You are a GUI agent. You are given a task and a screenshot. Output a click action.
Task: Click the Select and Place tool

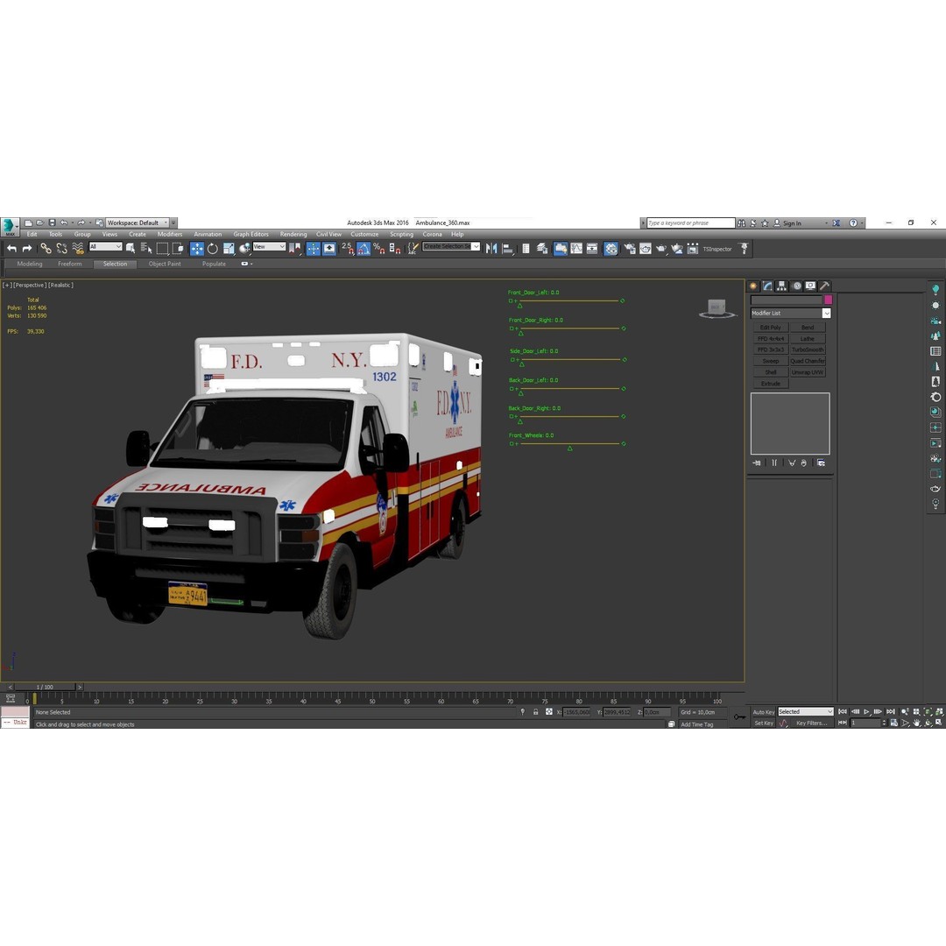[x=244, y=249]
